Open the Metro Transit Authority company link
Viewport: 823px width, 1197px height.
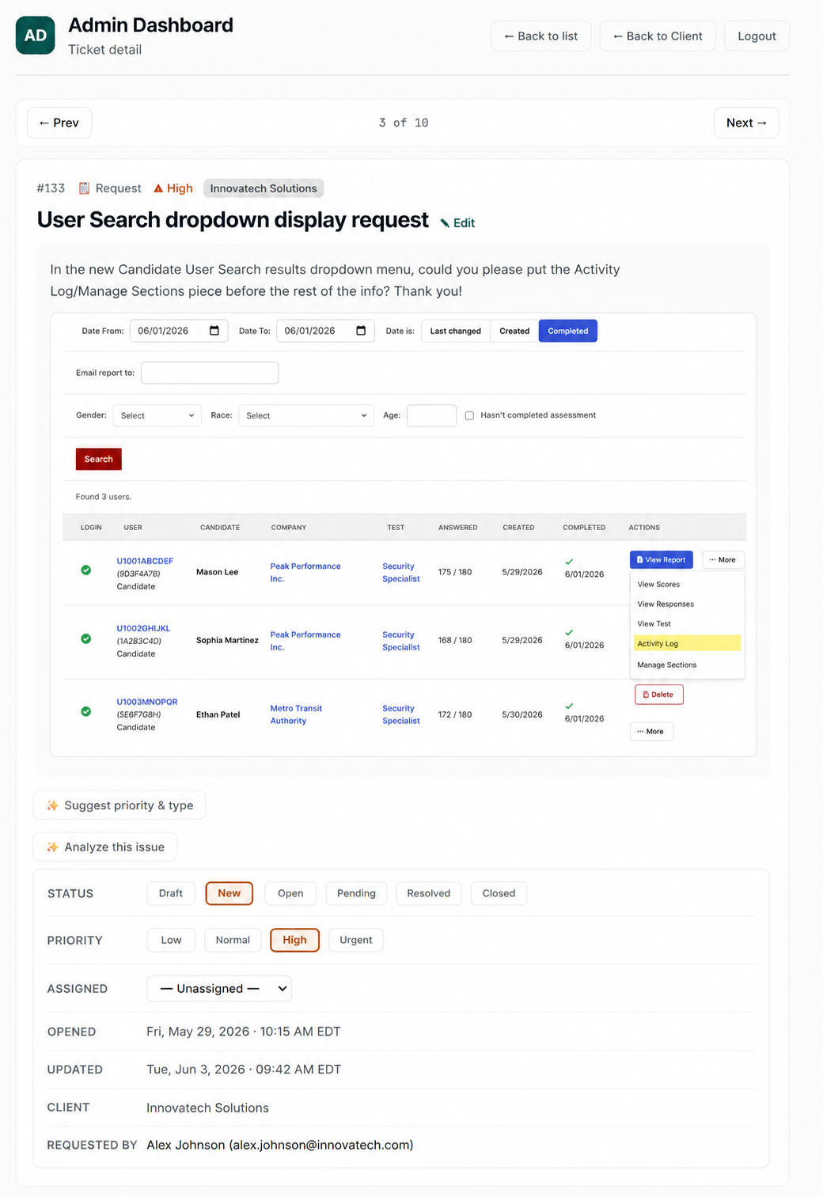click(296, 714)
